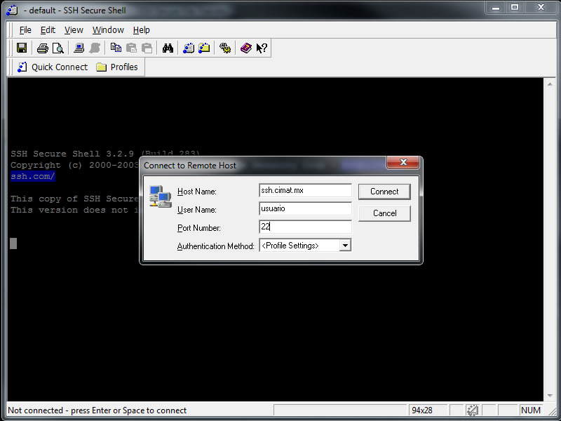Open the Edit menu
The width and height of the screenshot is (561, 421).
coord(48,30)
